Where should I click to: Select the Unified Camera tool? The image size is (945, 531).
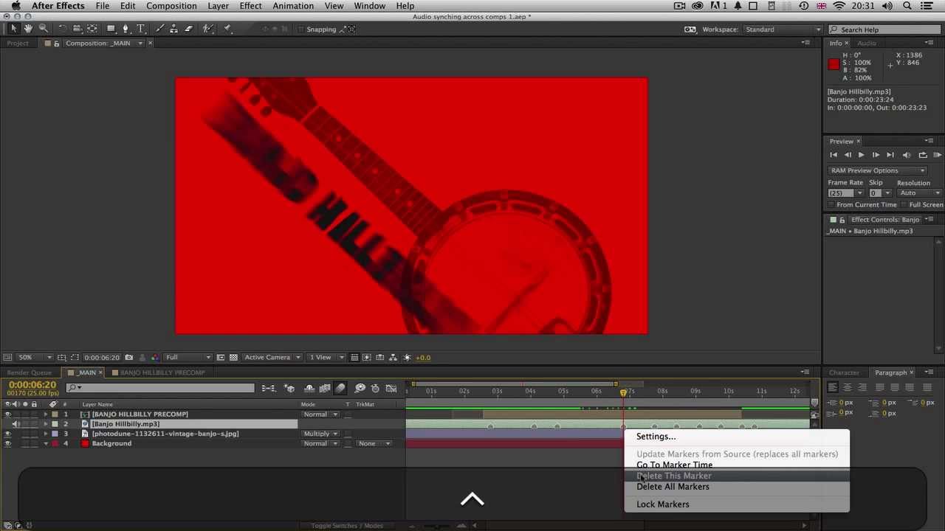[77, 29]
